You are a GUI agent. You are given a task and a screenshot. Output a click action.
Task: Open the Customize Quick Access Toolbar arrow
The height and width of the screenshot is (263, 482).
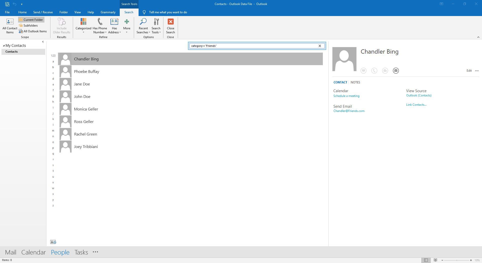(22, 4)
